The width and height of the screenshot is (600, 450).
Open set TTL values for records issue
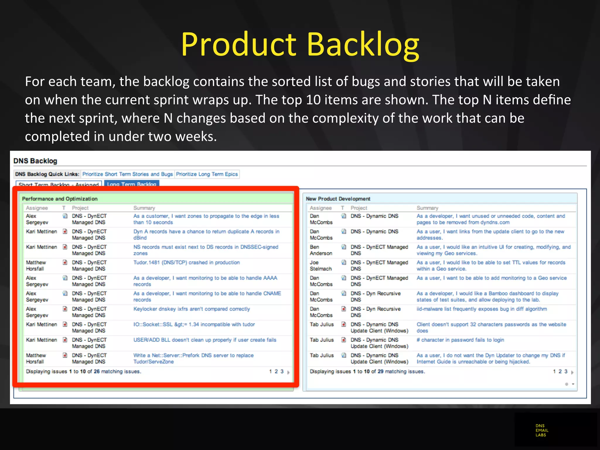tap(491, 266)
